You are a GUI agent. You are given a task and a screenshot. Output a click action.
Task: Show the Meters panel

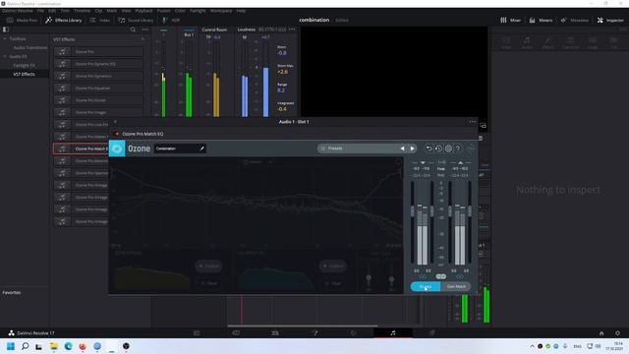(541, 20)
